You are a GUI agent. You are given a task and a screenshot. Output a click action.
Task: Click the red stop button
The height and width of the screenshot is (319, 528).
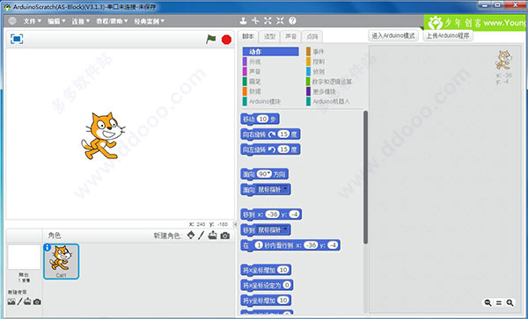tap(227, 40)
